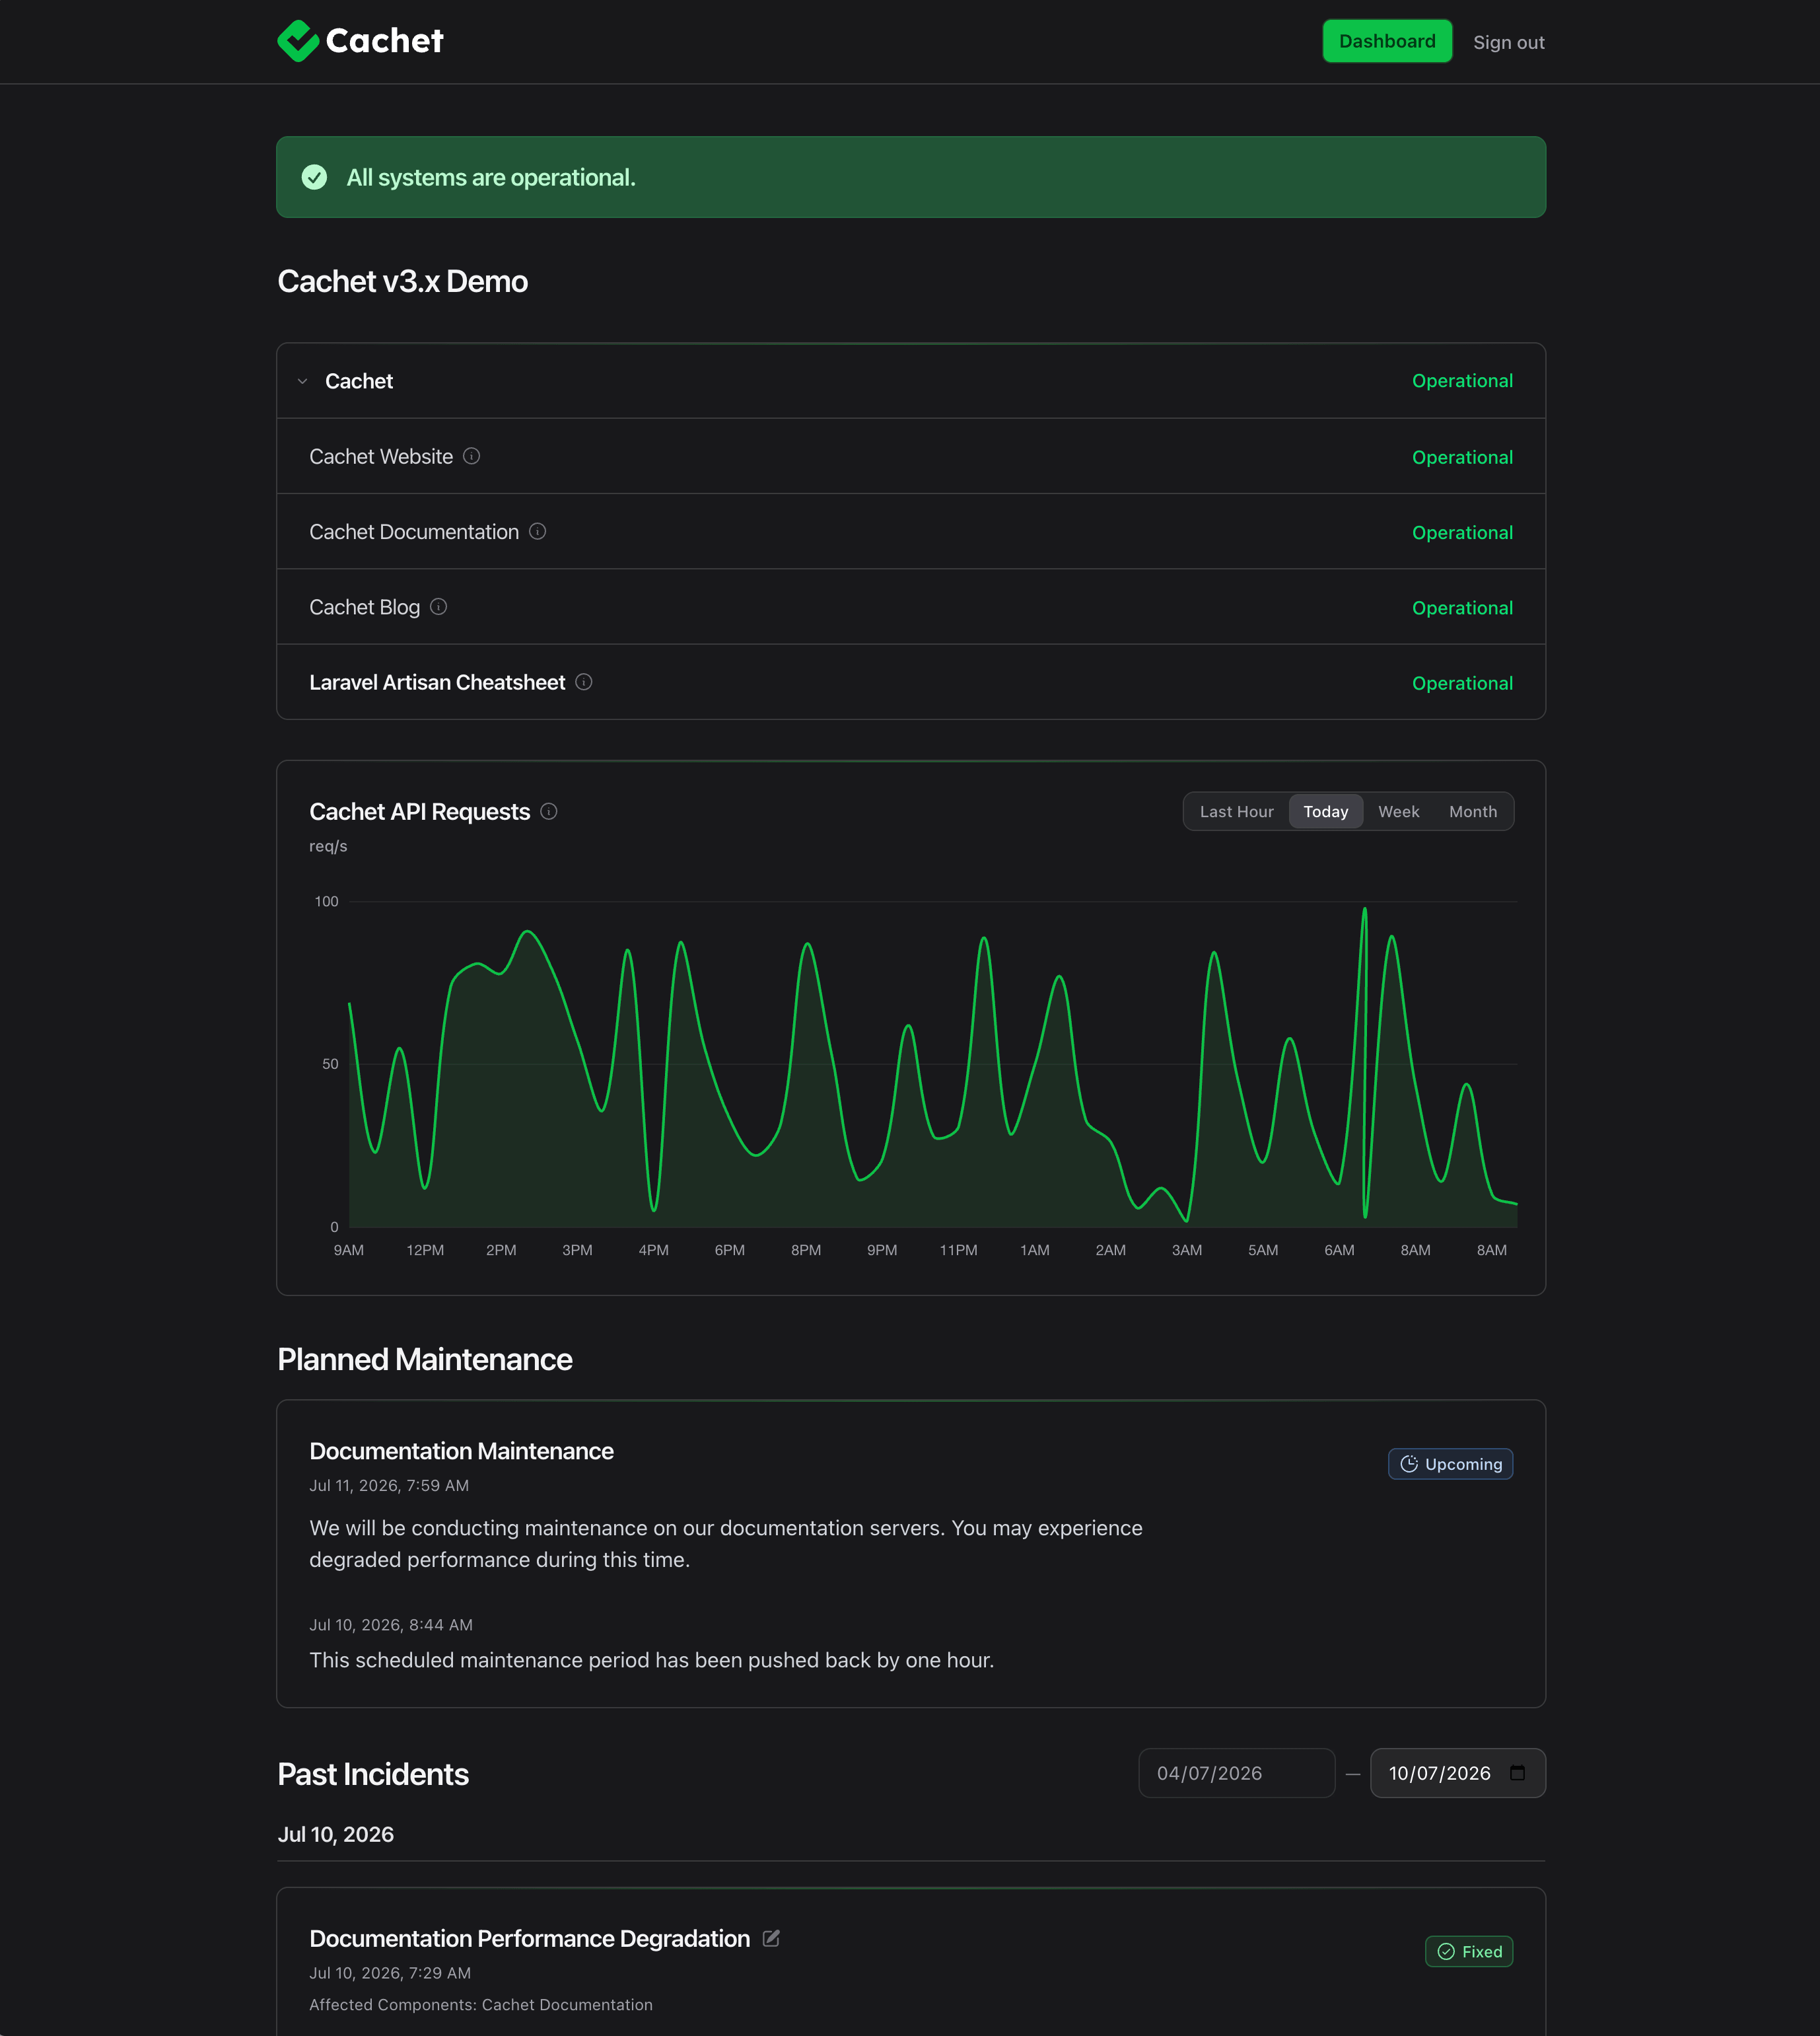Click the start date field 04/07/2026
This screenshot has height=2036, width=1820.
pos(1236,1773)
